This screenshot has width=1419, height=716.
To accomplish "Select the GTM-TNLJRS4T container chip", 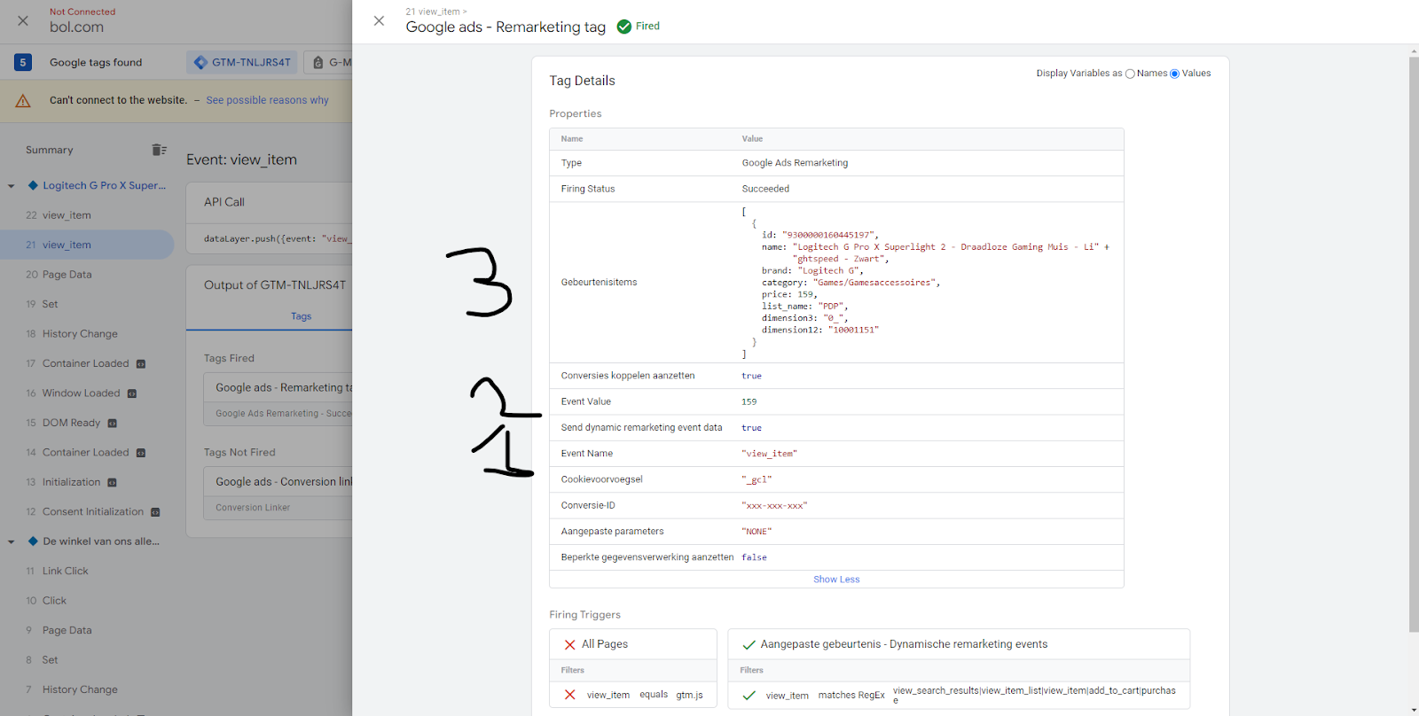I will (x=242, y=62).
